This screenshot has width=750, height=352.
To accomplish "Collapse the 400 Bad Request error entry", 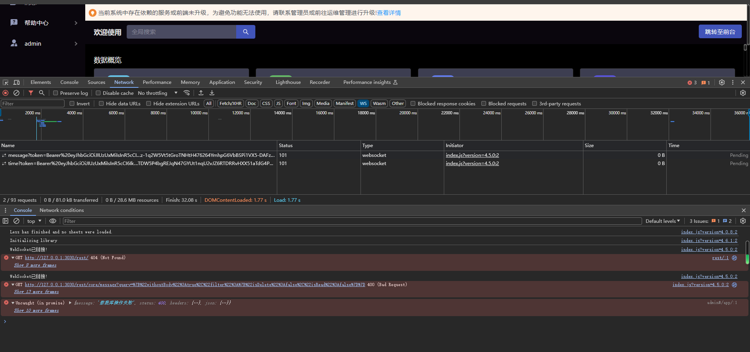I will [13, 284].
